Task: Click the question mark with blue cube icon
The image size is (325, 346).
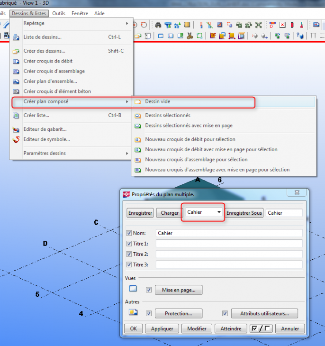Action: pyautogui.click(x=299, y=36)
